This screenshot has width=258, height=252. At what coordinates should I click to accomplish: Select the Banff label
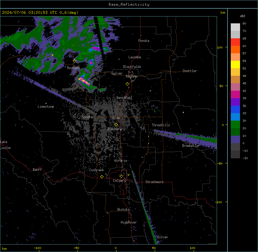click(37, 170)
